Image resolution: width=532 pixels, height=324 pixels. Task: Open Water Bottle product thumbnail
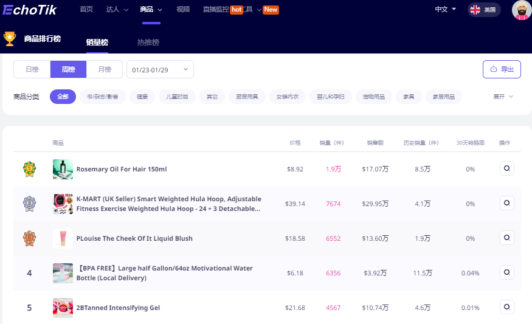(x=63, y=273)
